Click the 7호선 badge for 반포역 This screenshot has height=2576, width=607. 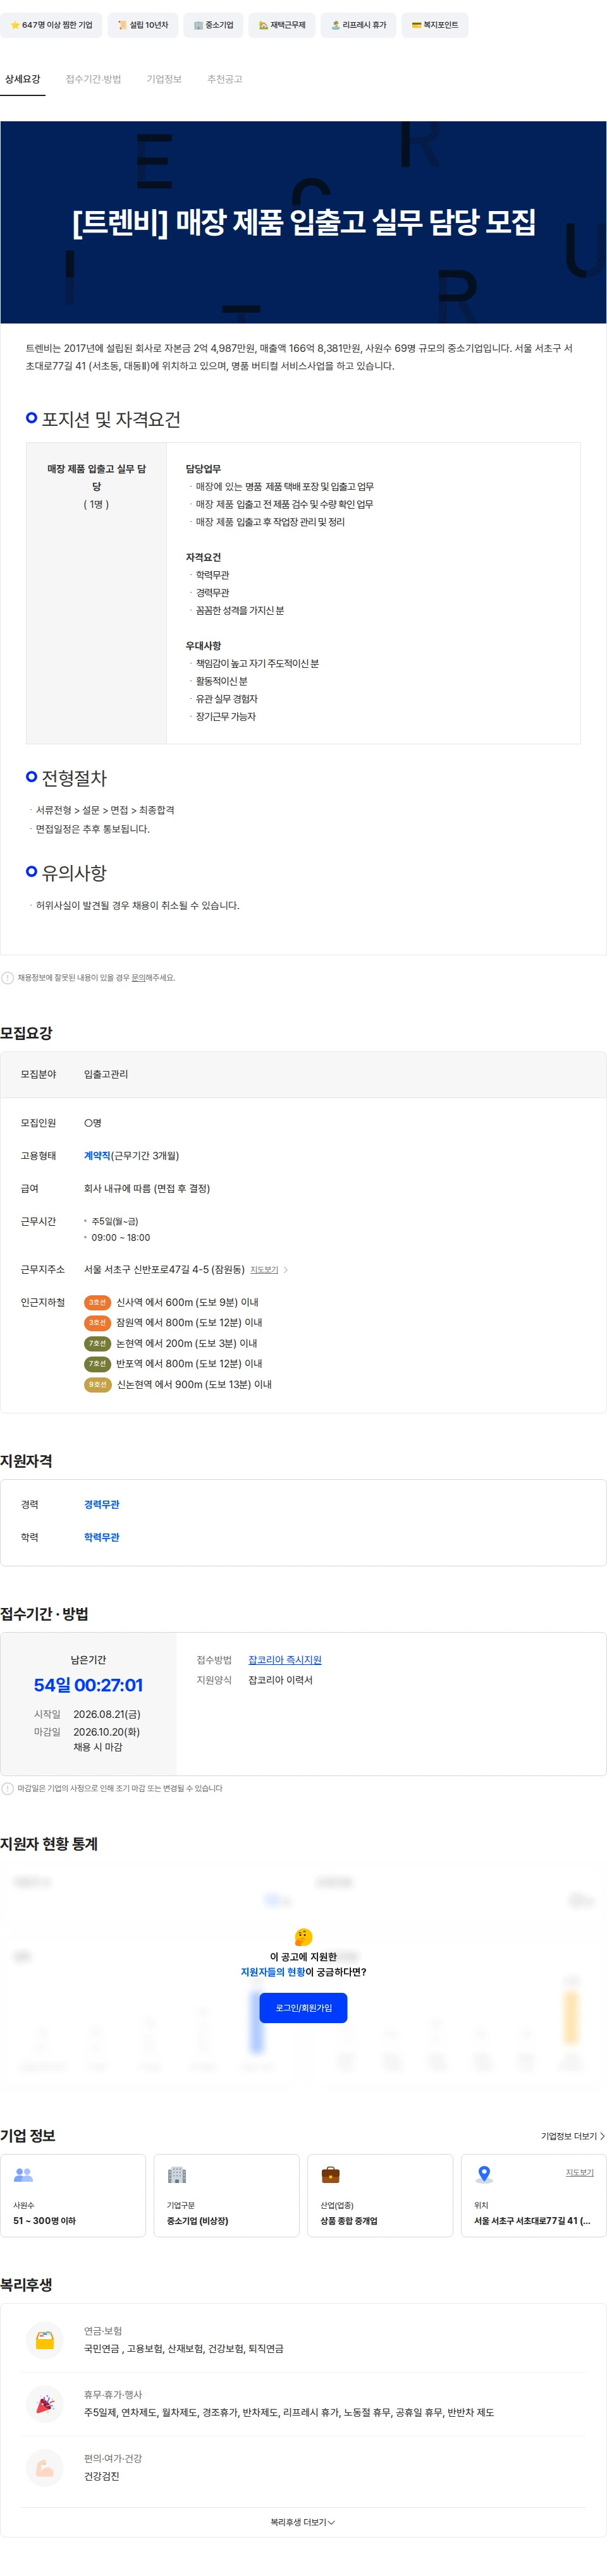click(x=97, y=1363)
